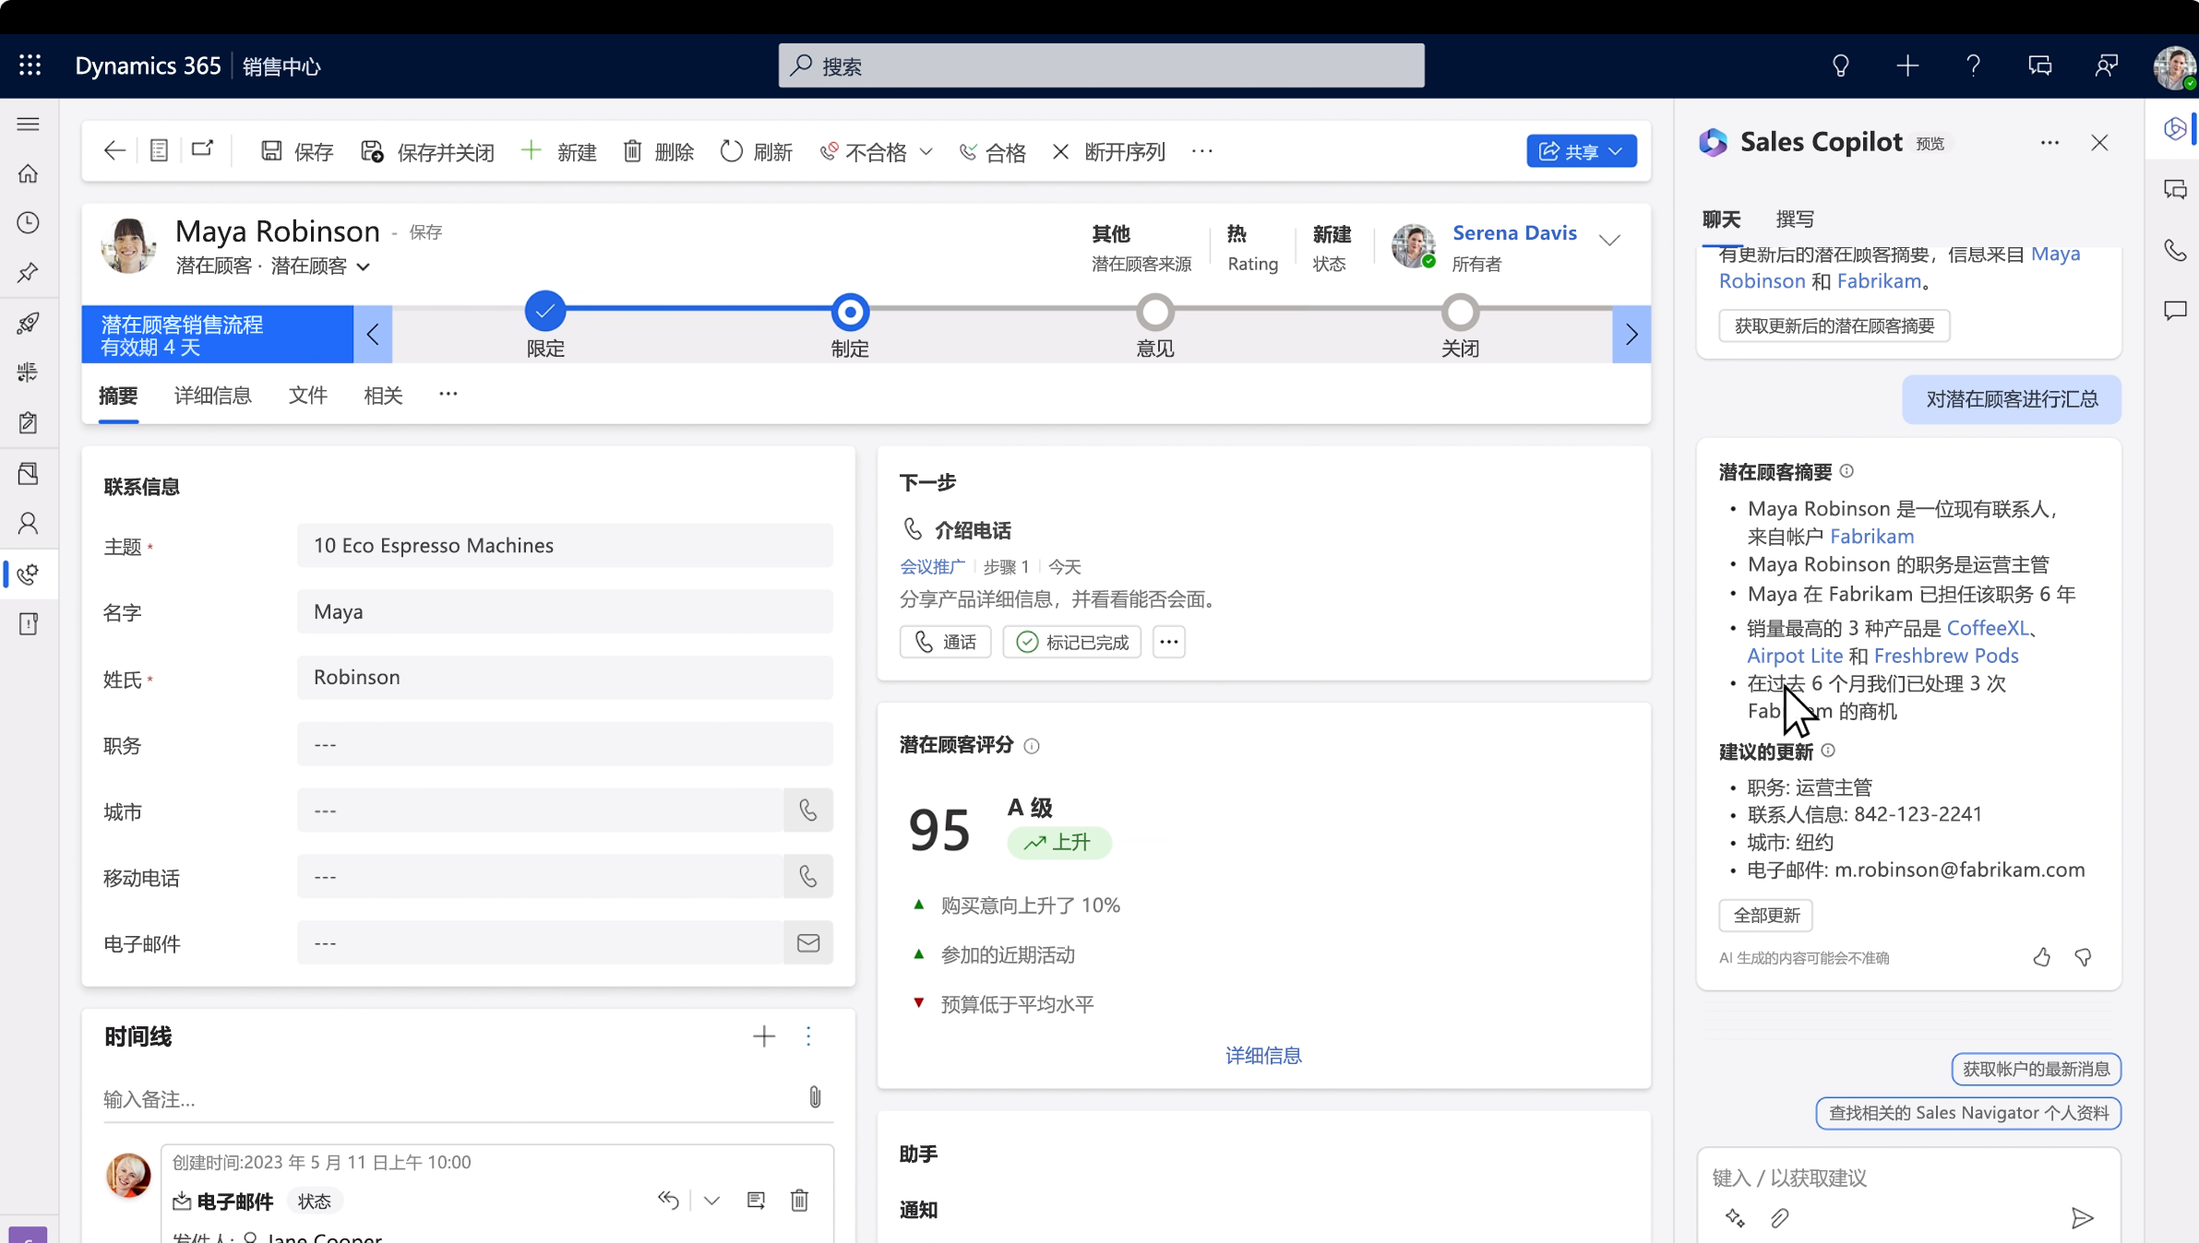Screen dimensions: 2199x1243
Task: Open Recent items clock icon
Action: tap(29, 223)
